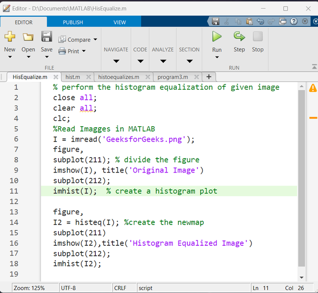Screen dimensions: 318x293
Task: Click the Save floppy disk icon
Action: tap(46, 37)
